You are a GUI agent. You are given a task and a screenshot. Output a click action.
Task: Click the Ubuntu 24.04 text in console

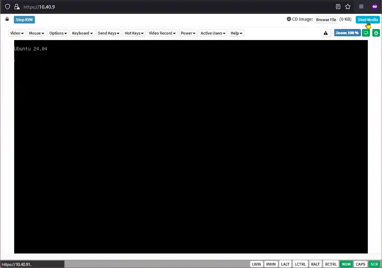[x=31, y=49]
